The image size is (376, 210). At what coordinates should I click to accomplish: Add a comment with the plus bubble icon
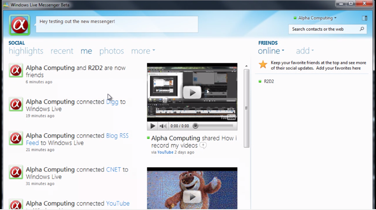(x=203, y=145)
